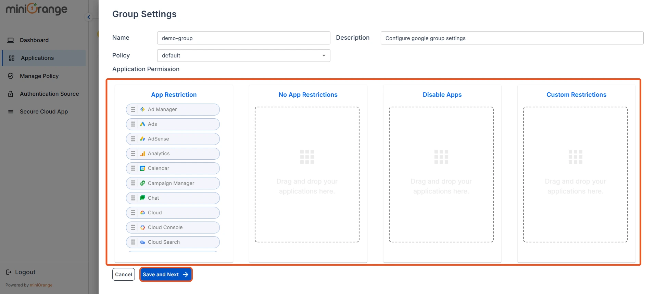Open Secure Cloud App in the sidebar
This screenshot has width=656, height=294.
[44, 111]
